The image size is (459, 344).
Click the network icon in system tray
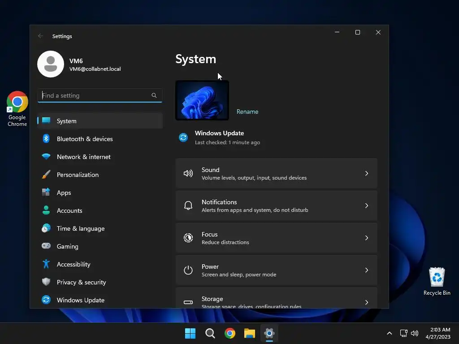point(404,333)
